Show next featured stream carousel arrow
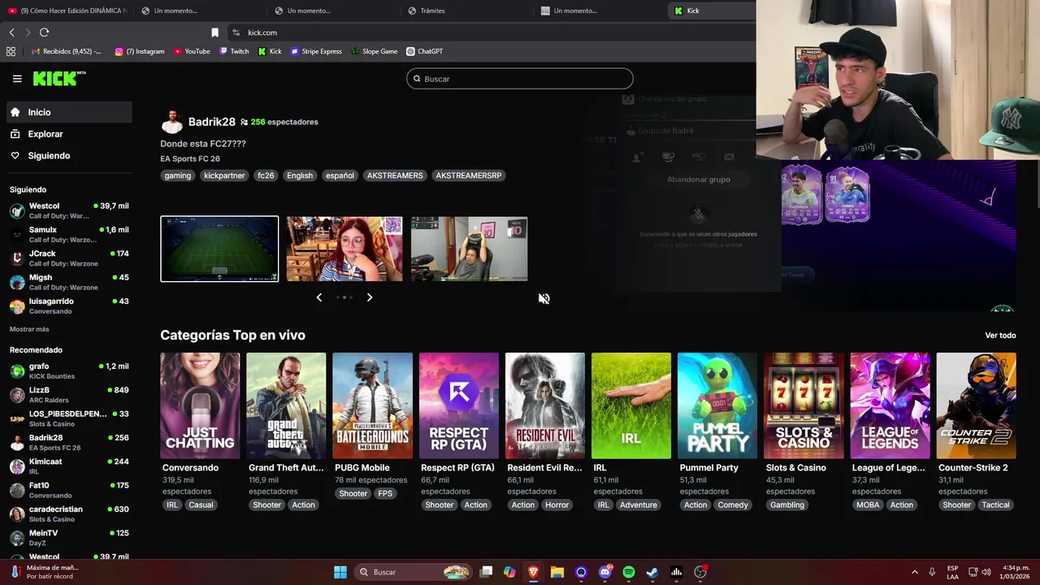Screen dimensions: 1040x585 370,297
